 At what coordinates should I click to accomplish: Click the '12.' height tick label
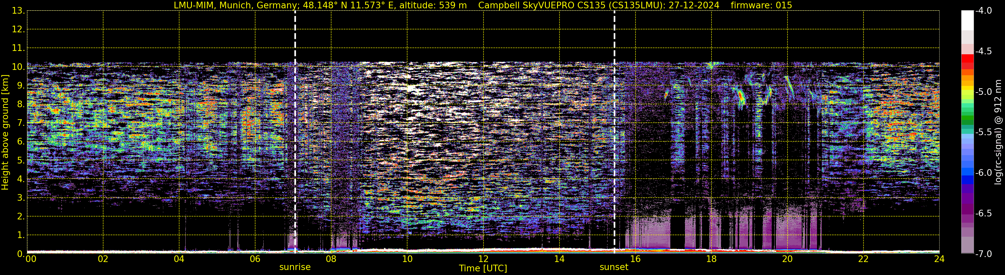pos(18,30)
